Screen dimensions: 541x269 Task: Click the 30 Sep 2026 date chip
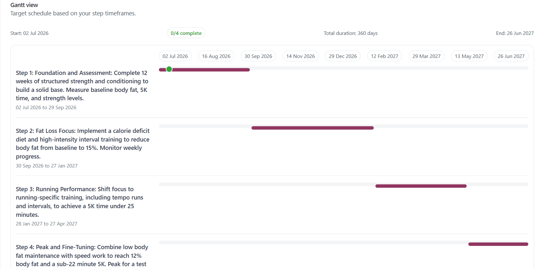tap(258, 56)
